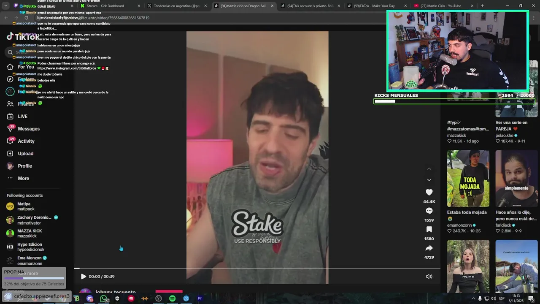Click 'Hace años lo dije' video caption
The image size is (540, 304).
pos(516,215)
